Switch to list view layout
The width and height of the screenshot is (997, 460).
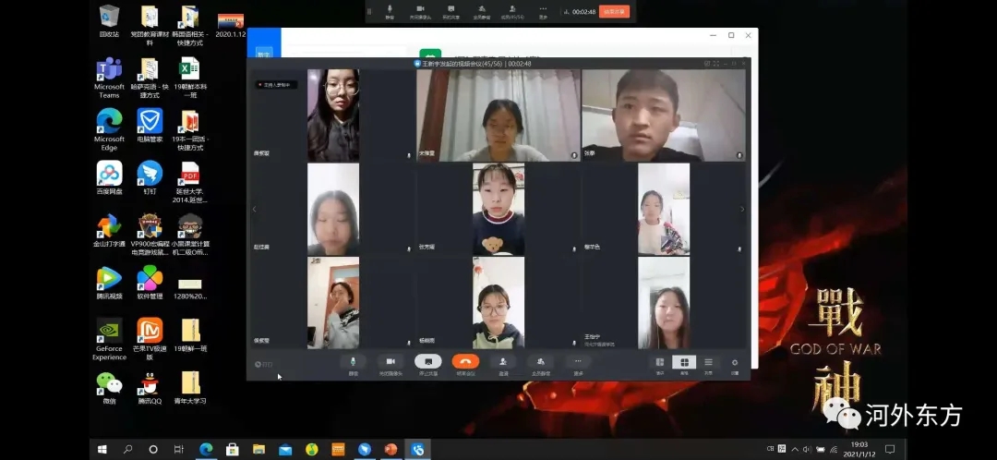pos(708,363)
